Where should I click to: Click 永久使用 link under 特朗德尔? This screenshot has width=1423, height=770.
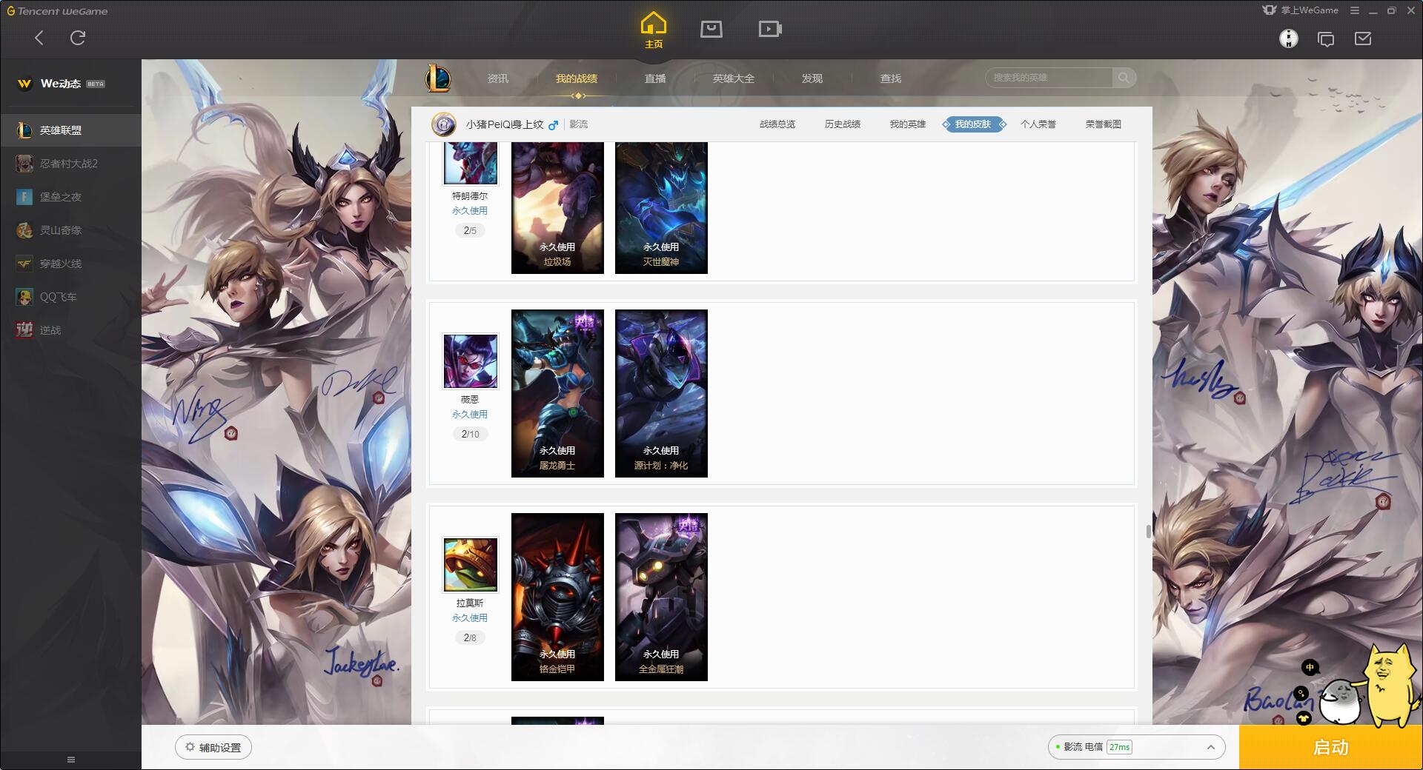[x=470, y=211]
